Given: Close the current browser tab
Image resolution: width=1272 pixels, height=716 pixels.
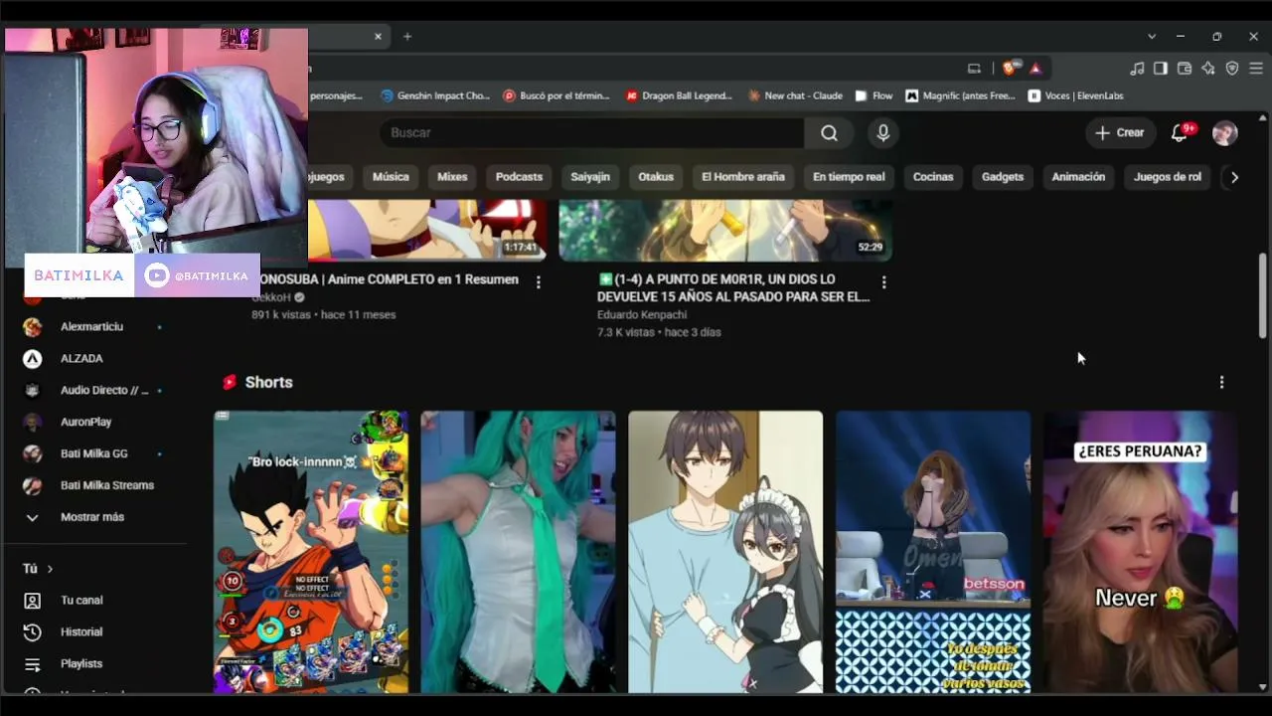Looking at the screenshot, I should coord(378,37).
